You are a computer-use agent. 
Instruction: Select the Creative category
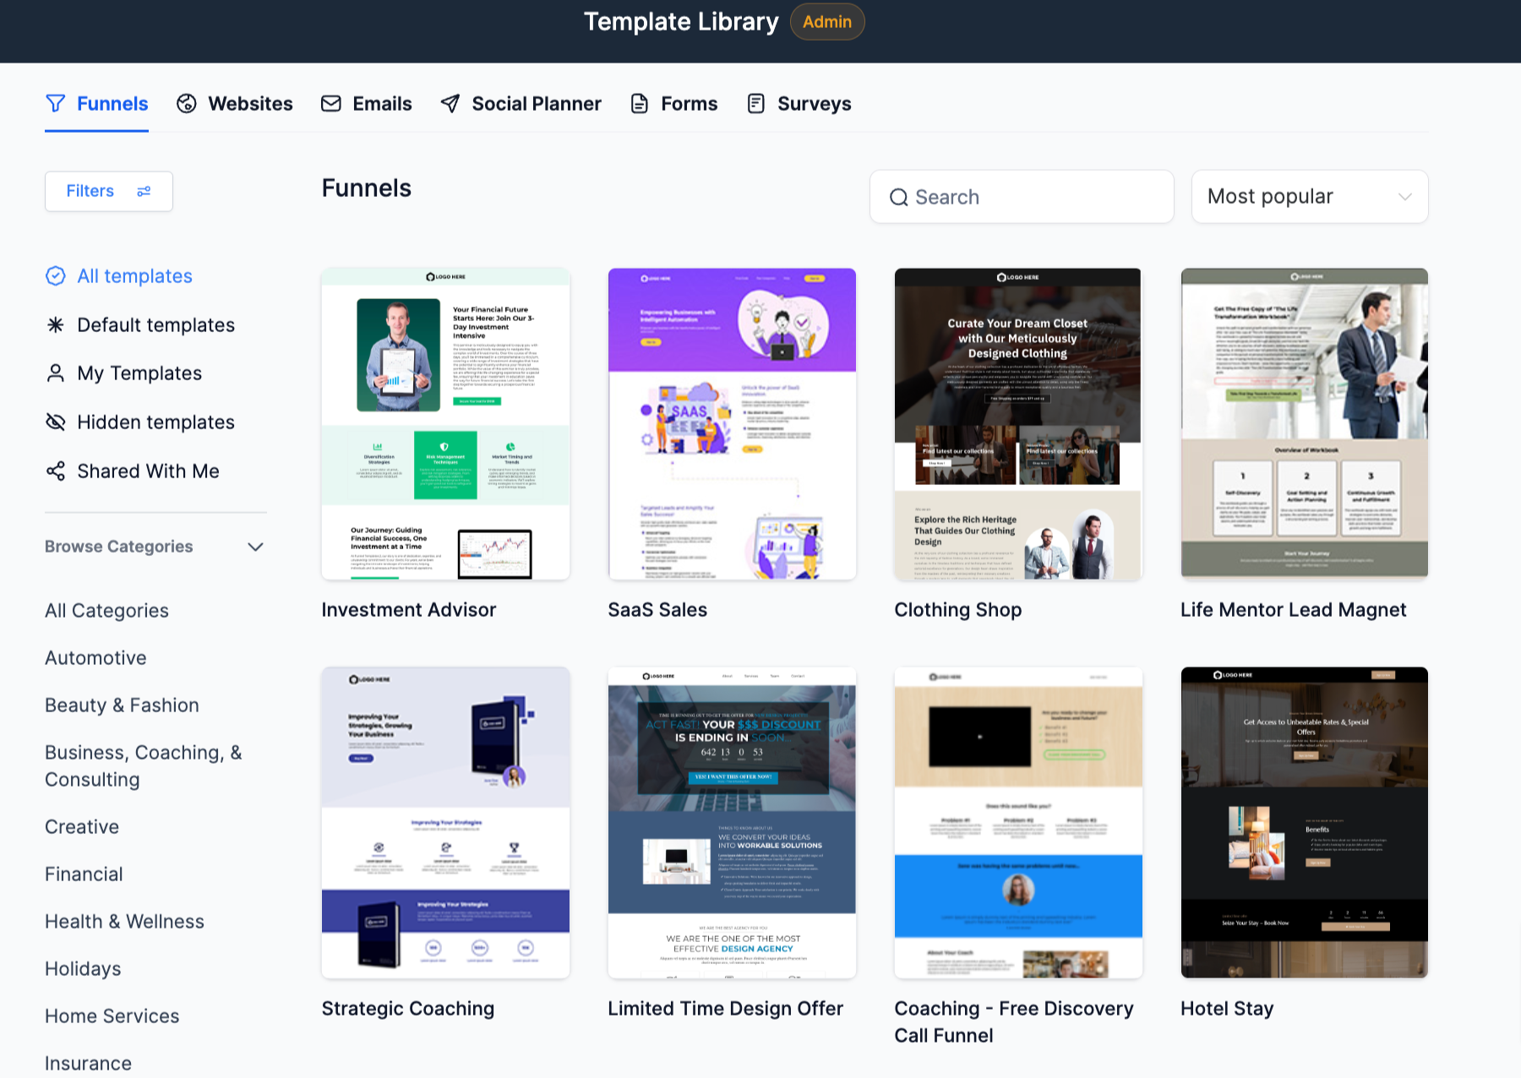82,826
